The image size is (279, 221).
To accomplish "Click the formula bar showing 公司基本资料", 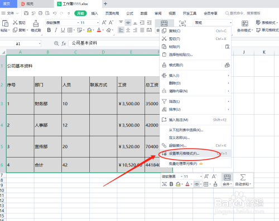I will [x=113, y=43].
